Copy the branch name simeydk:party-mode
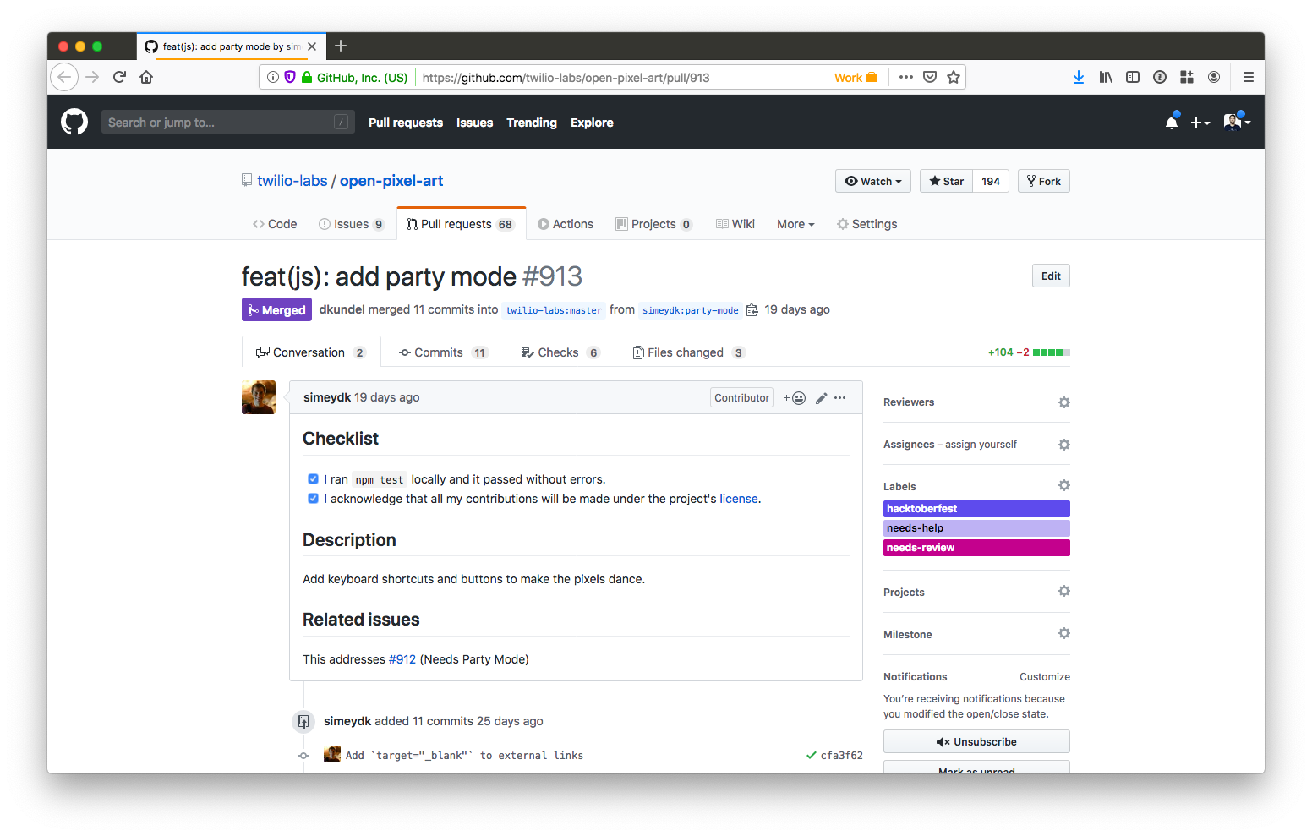Screen dimensions: 1312x836 click(752, 310)
